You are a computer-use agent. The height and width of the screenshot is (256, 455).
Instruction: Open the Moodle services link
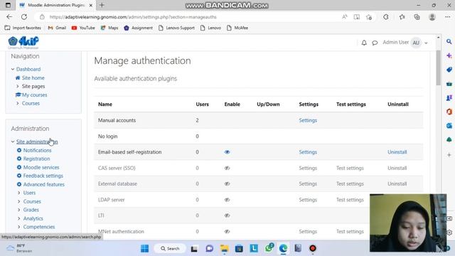click(41, 168)
